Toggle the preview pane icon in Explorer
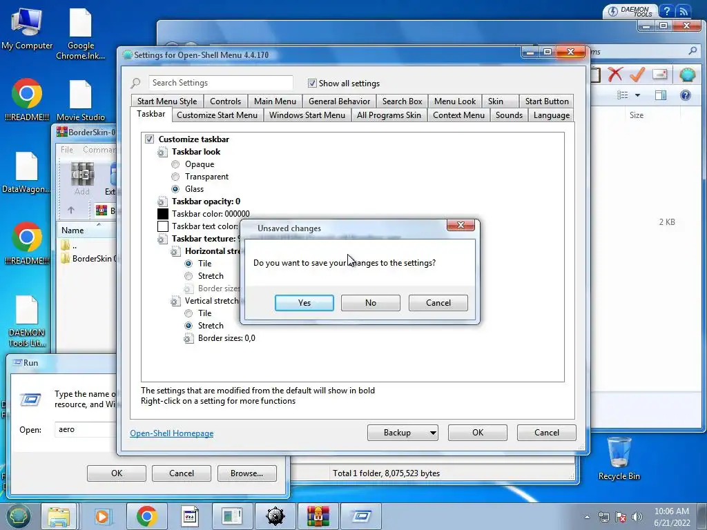The width and height of the screenshot is (707, 530). pos(661,95)
